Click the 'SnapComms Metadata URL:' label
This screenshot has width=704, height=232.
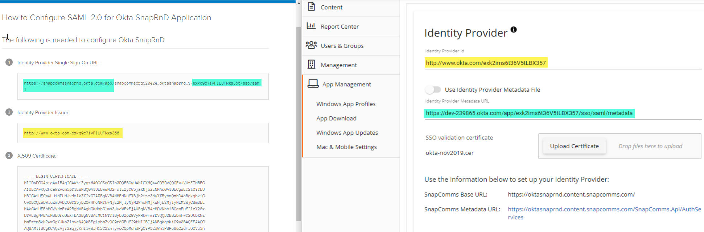tap(462, 209)
